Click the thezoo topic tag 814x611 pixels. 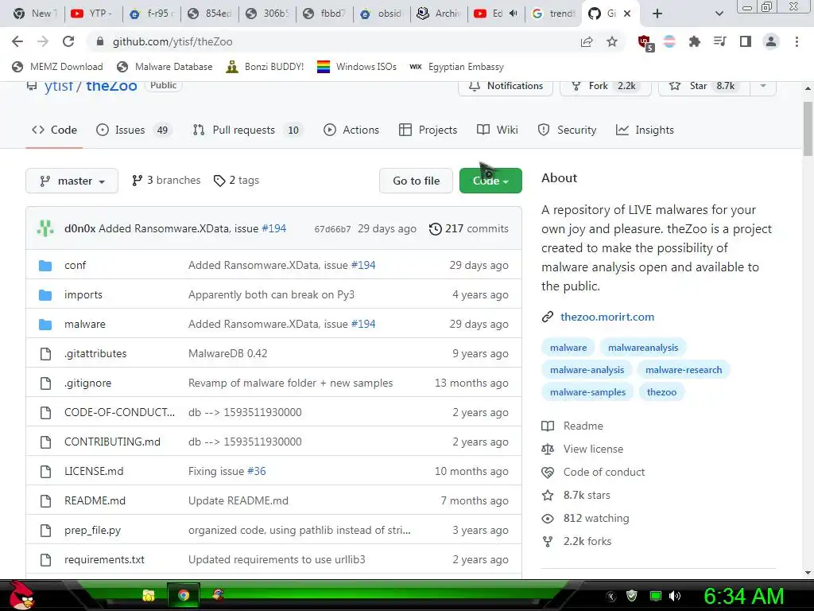pos(661,392)
